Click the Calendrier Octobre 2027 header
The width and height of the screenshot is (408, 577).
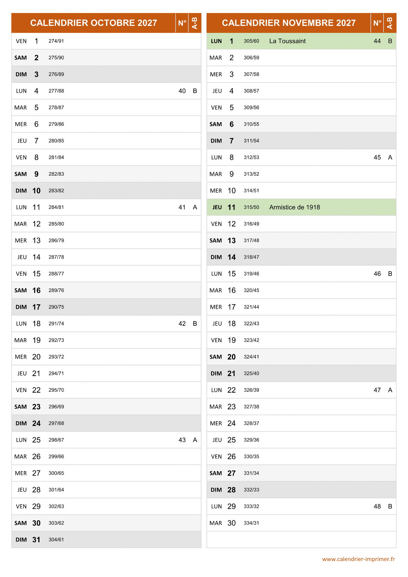94,23
